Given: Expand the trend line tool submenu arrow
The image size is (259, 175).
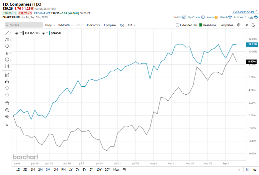Looking at the screenshot, I should (11, 33).
